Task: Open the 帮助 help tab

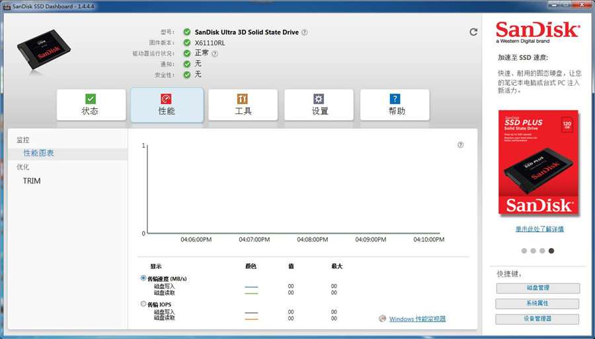Action: [396, 105]
